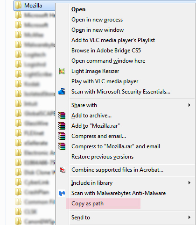196x225 pixels.
Task: Expand the Share with submenu arrow
Action: (x=189, y=105)
